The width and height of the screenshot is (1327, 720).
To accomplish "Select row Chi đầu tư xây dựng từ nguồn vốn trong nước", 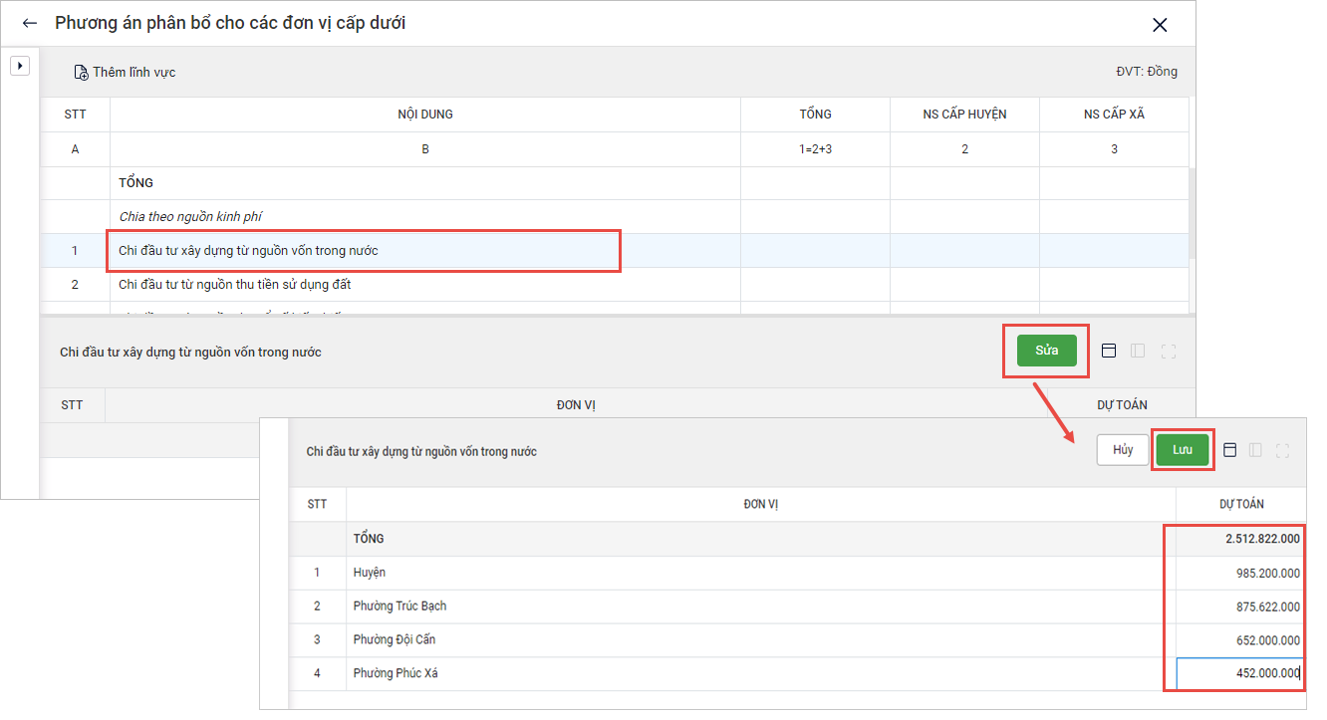I will tap(364, 251).
